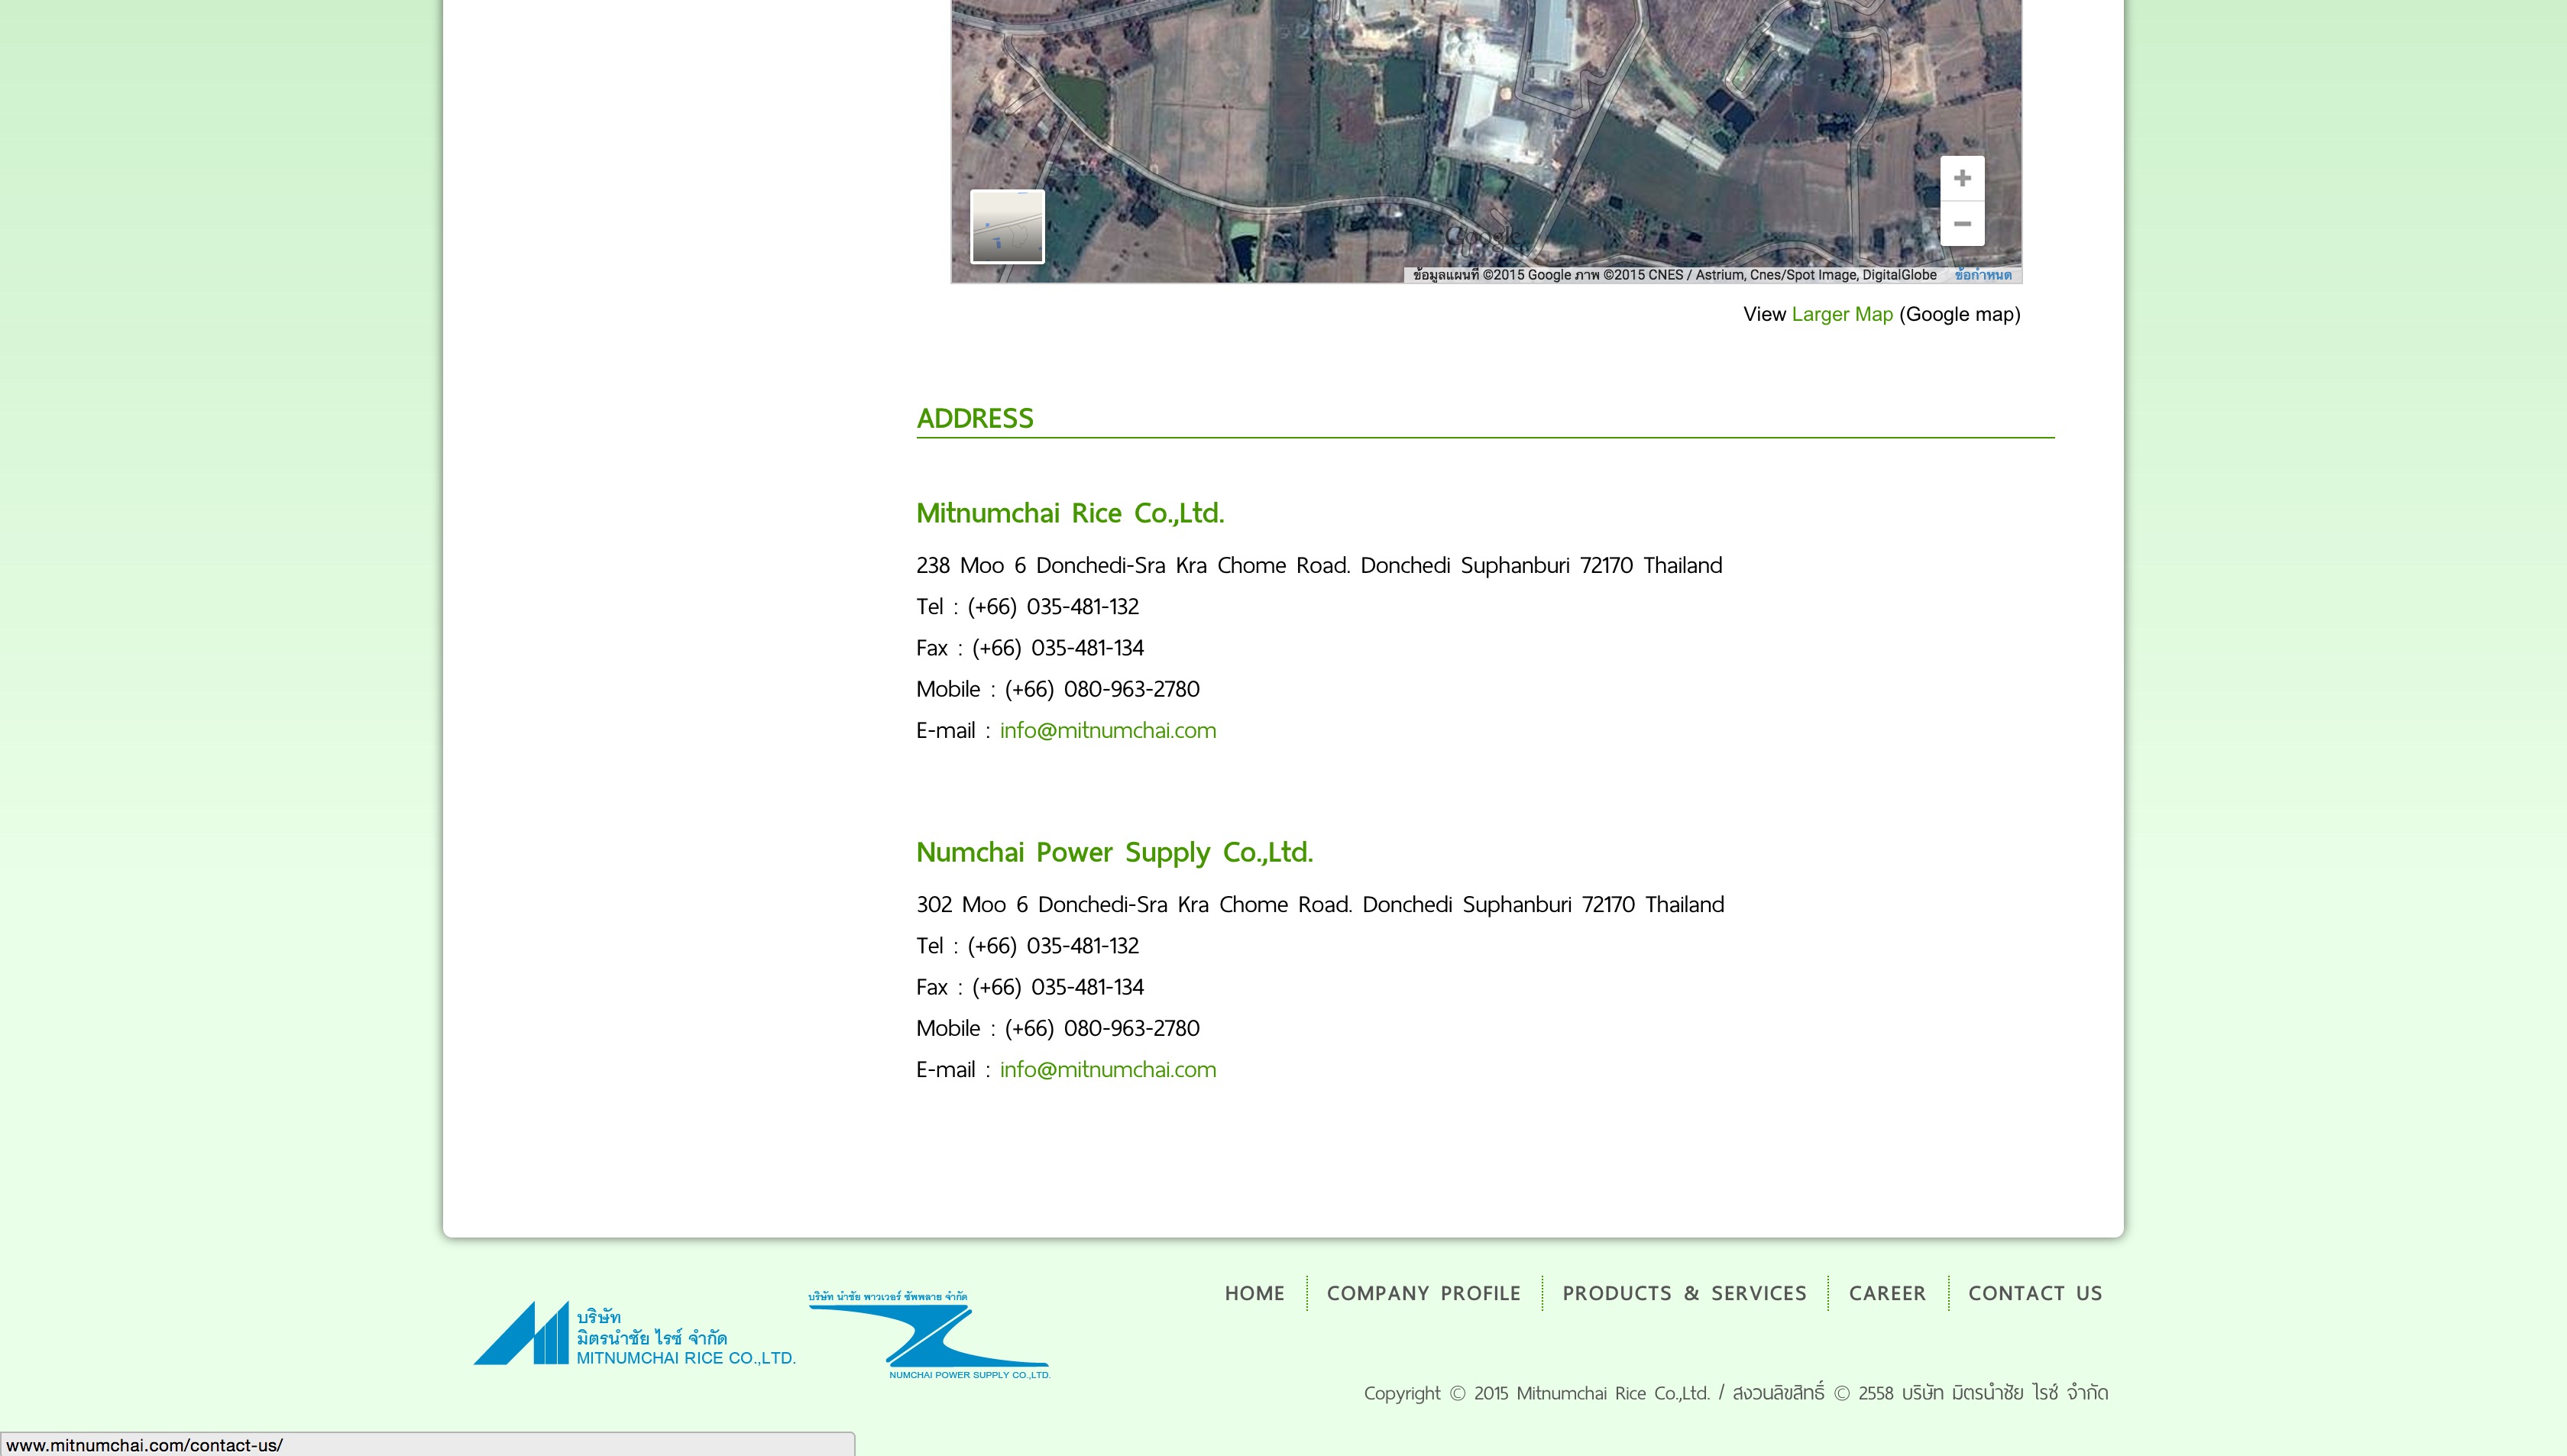The image size is (2567, 1456).
Task: Select Numchai Power Supply Fax number line
Action: click(x=1030, y=987)
